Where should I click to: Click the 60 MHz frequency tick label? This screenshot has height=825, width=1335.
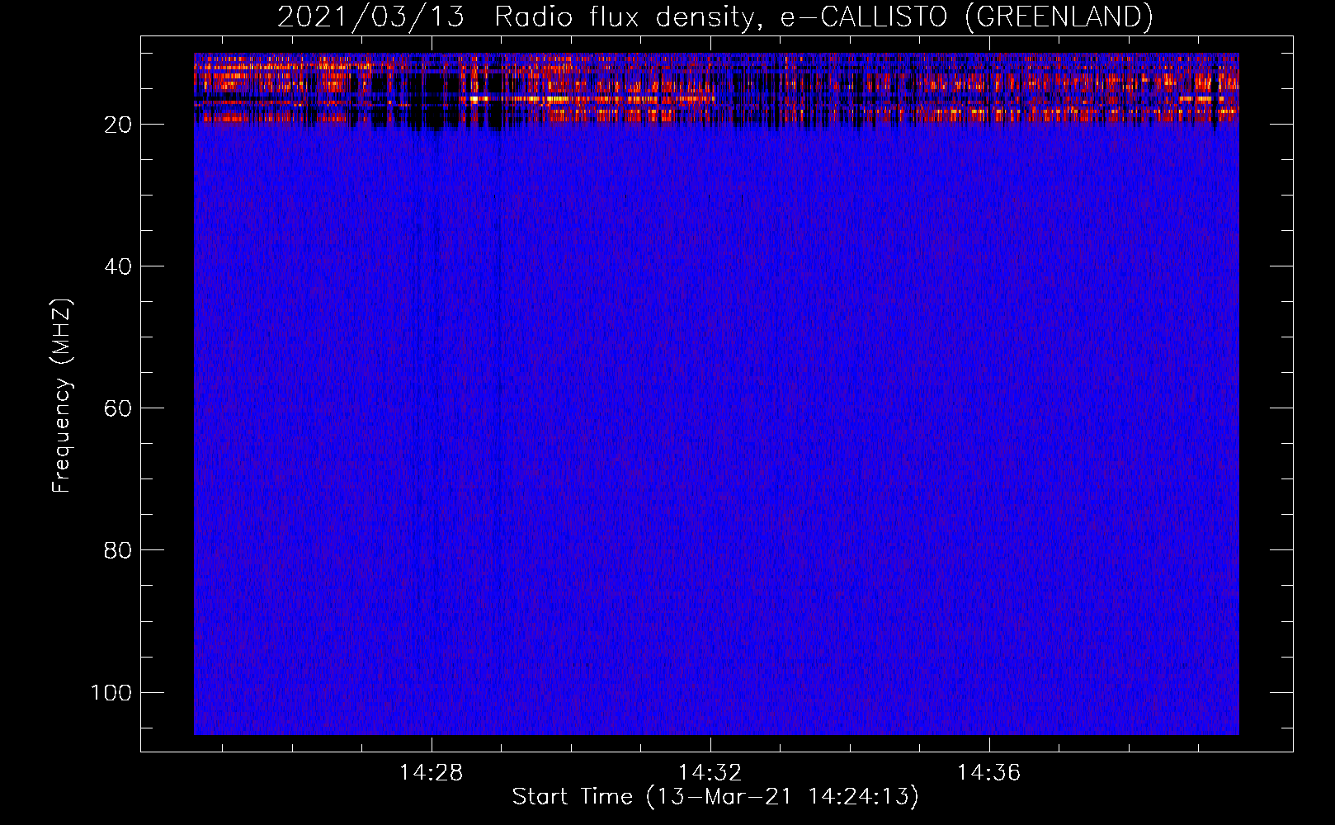click(x=118, y=408)
